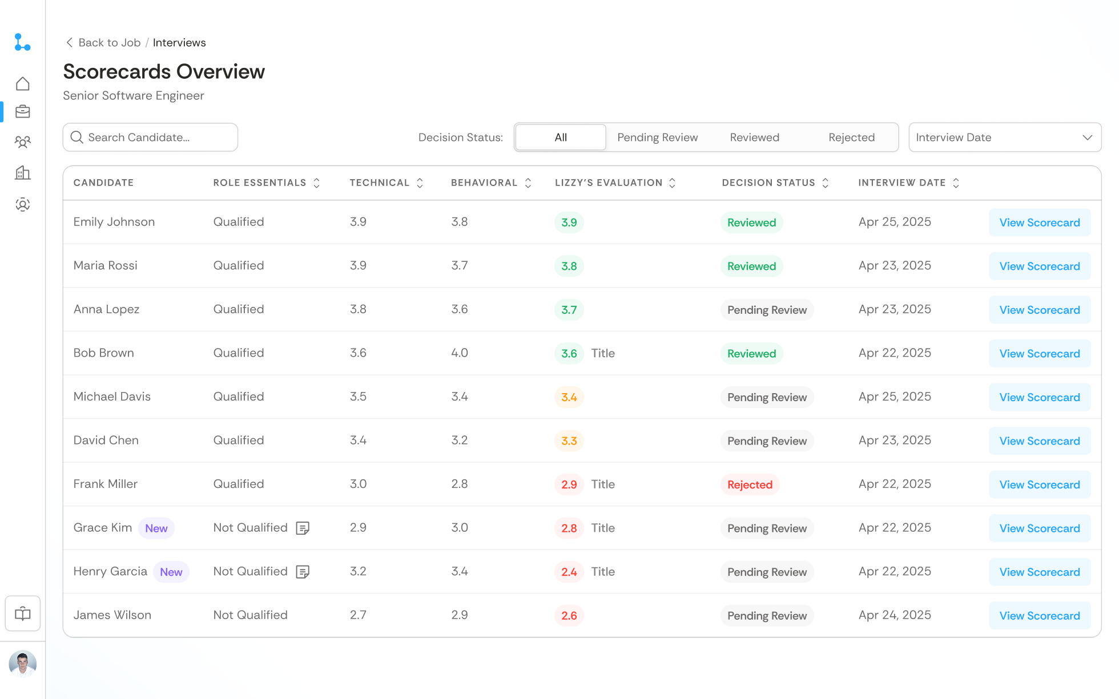Click inside the Search Candidate field

click(x=150, y=137)
